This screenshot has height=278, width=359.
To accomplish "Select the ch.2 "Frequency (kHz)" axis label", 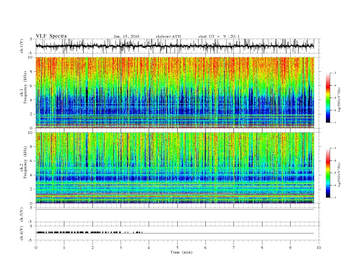I will [x=25, y=162].
